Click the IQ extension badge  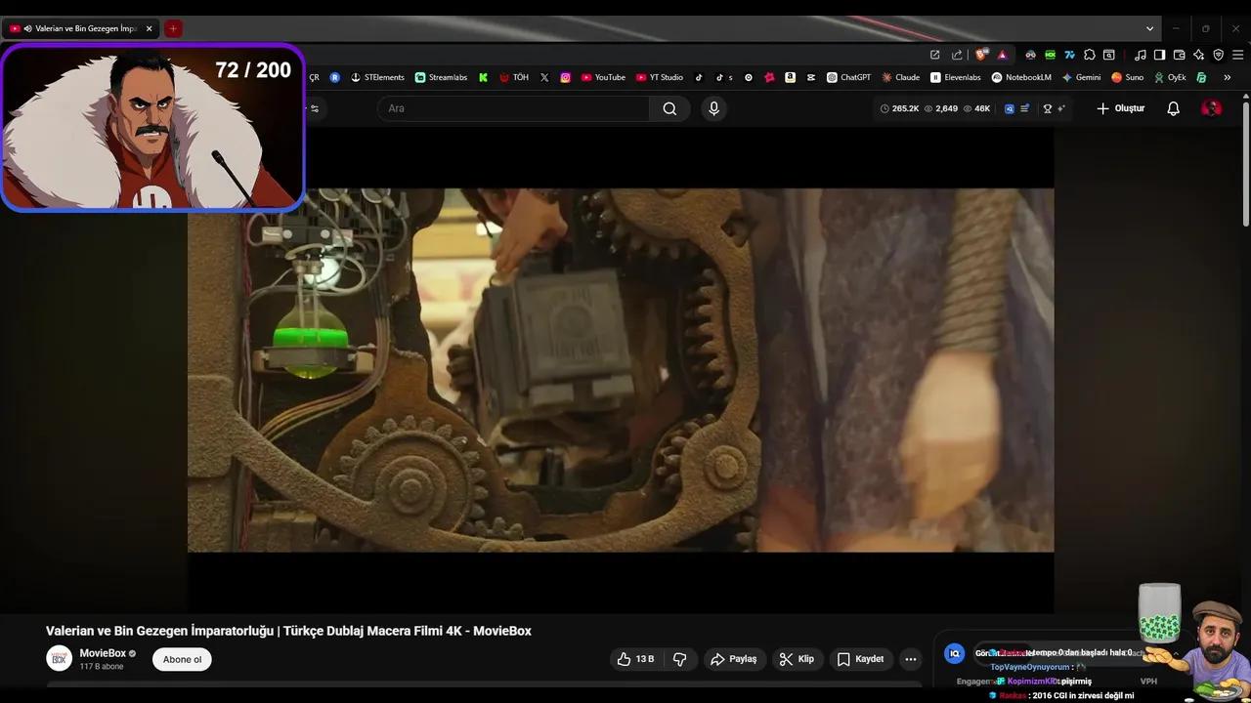pos(955,653)
